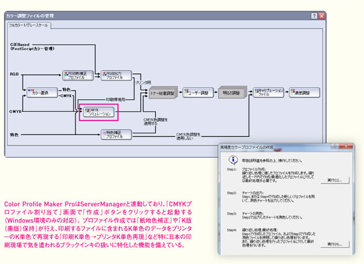Close the 高精度カラープロファイルの作成 dialog
This screenshot has height=264, width=364.
coord(346,146)
